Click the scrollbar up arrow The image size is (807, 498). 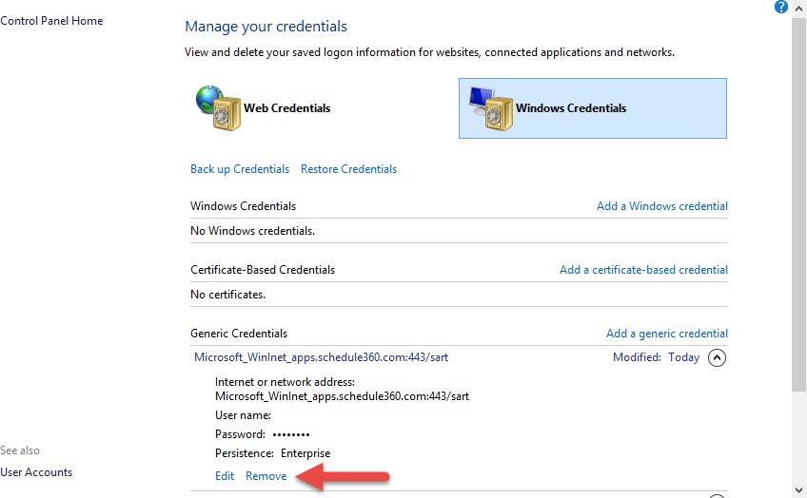(x=798, y=8)
